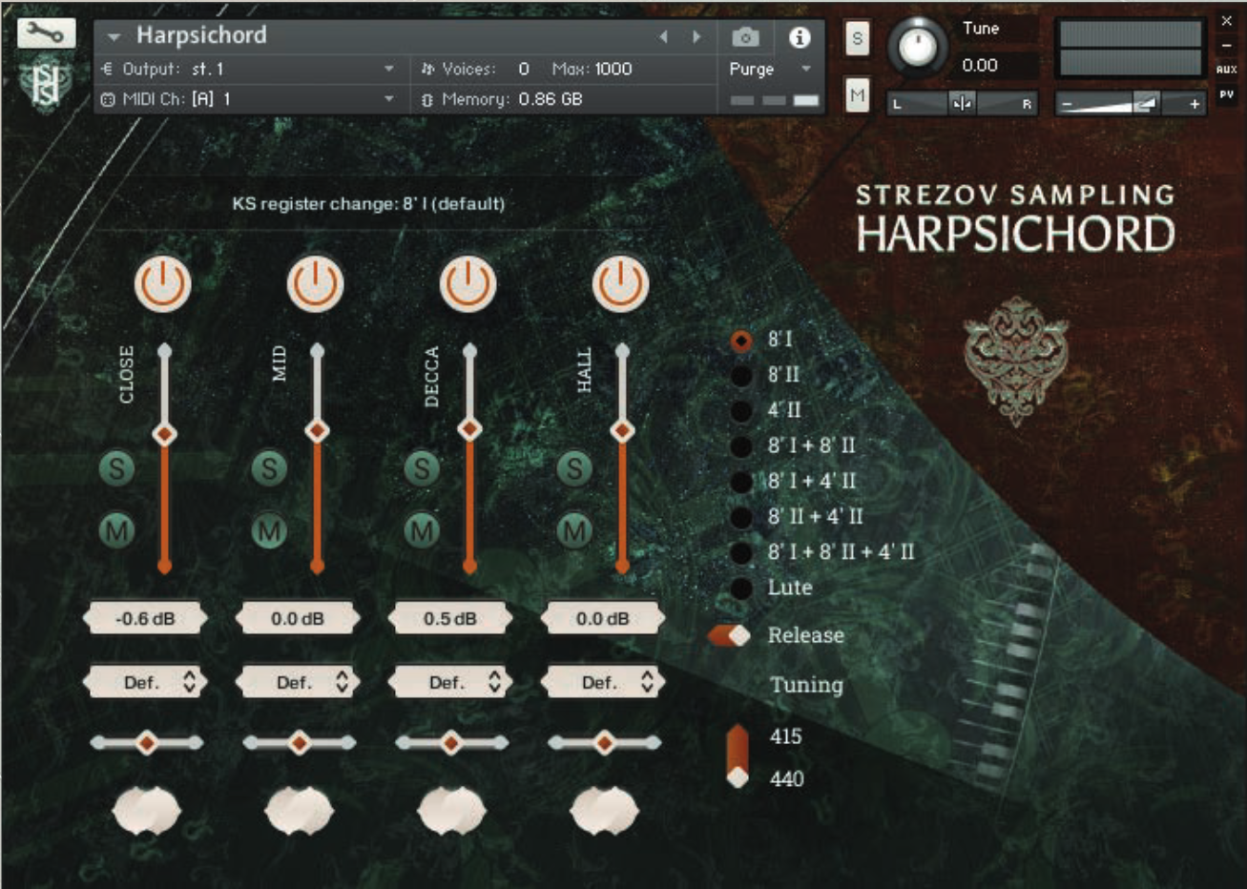The image size is (1247, 889).
Task: Click the Tune knob
Action: tap(918, 46)
